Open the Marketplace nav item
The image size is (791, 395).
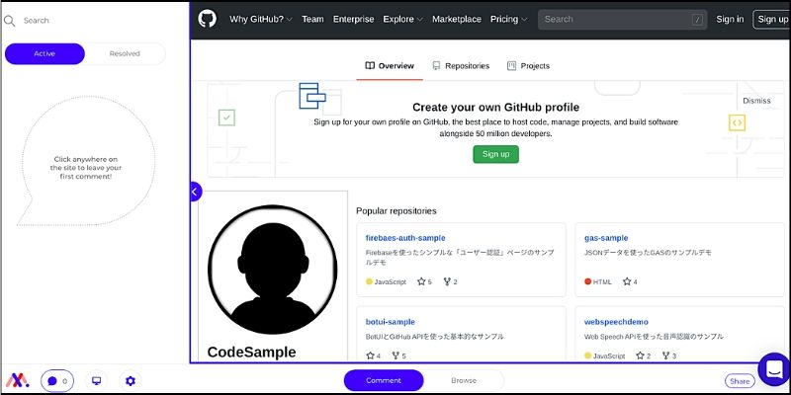(x=457, y=19)
